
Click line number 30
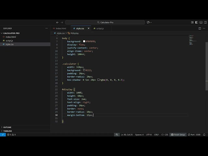[x=56, y=115]
